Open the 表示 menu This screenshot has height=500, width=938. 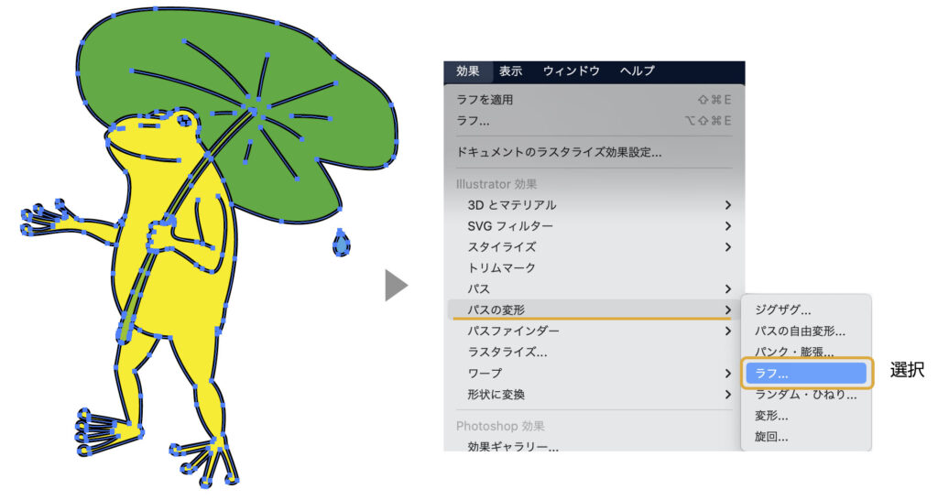(511, 71)
